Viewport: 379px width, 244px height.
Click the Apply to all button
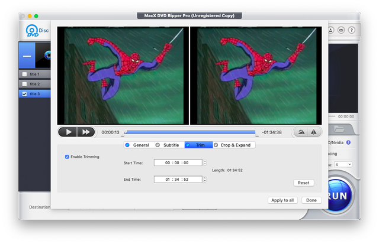point(282,200)
